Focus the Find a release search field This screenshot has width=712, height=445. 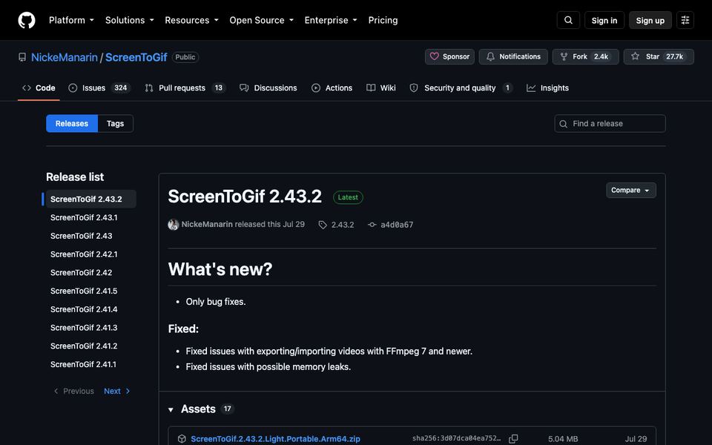click(x=610, y=124)
